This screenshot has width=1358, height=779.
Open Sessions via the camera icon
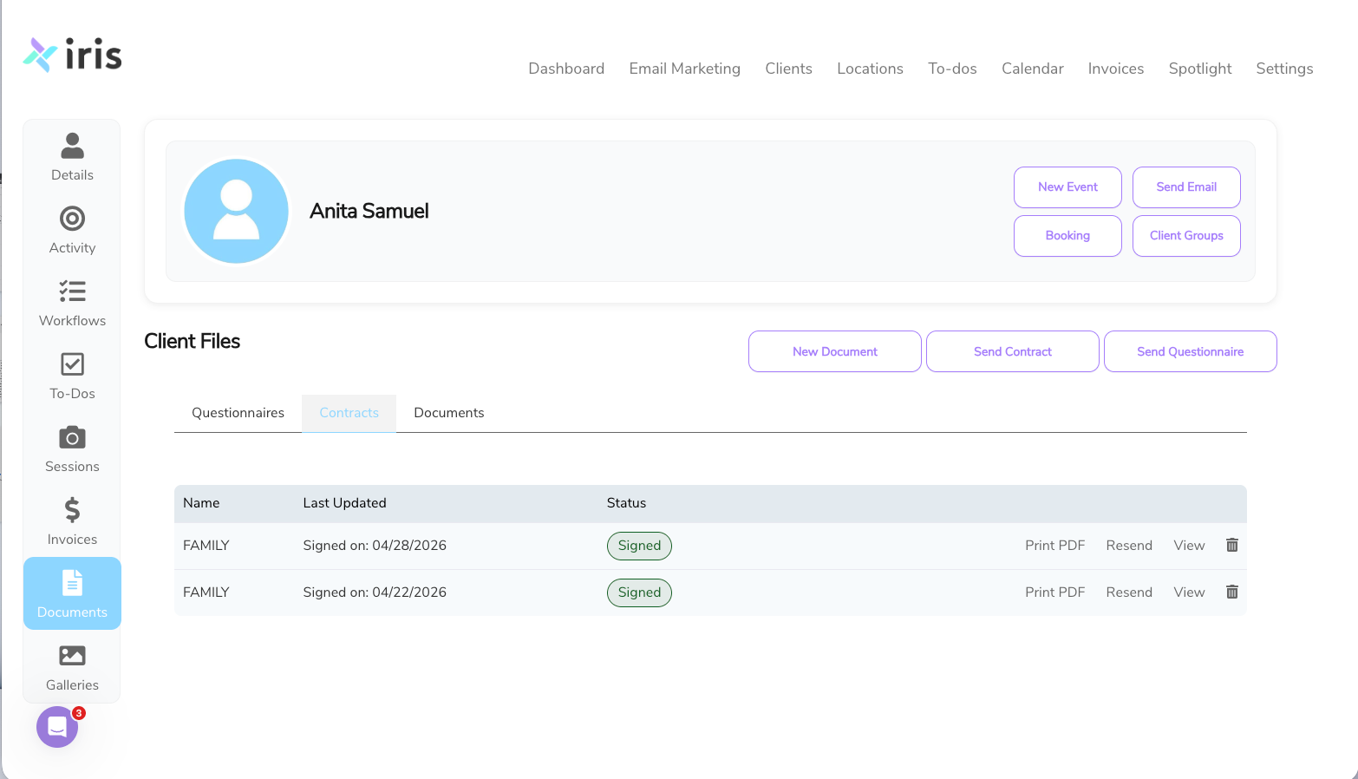point(72,436)
